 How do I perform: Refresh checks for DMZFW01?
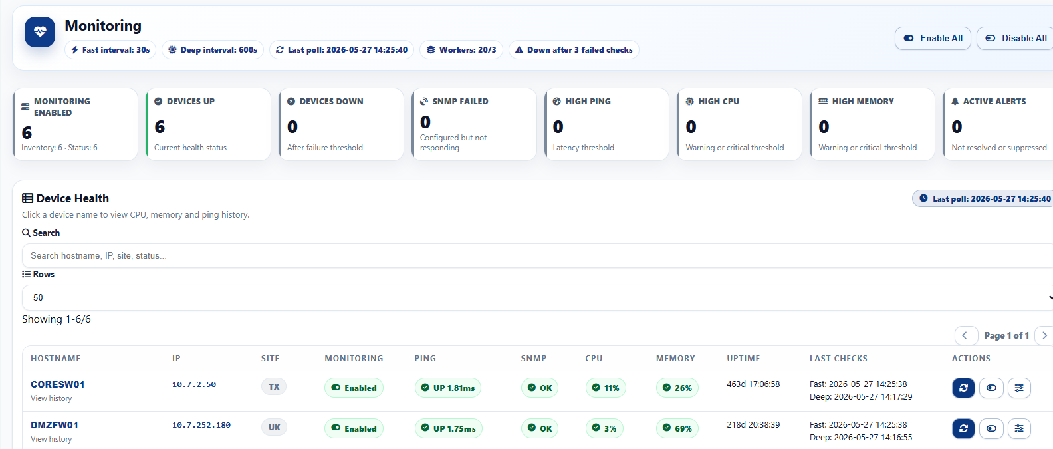[x=963, y=428]
